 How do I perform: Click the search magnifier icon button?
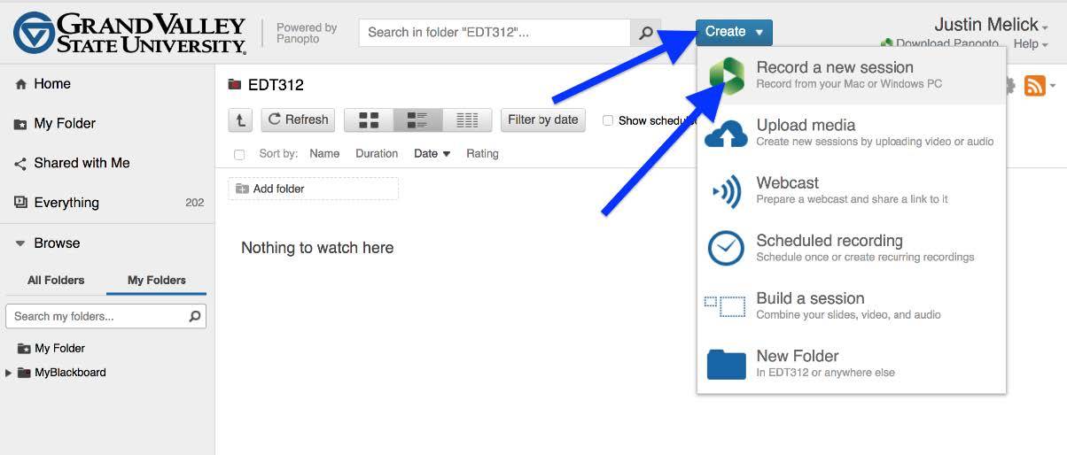click(646, 33)
